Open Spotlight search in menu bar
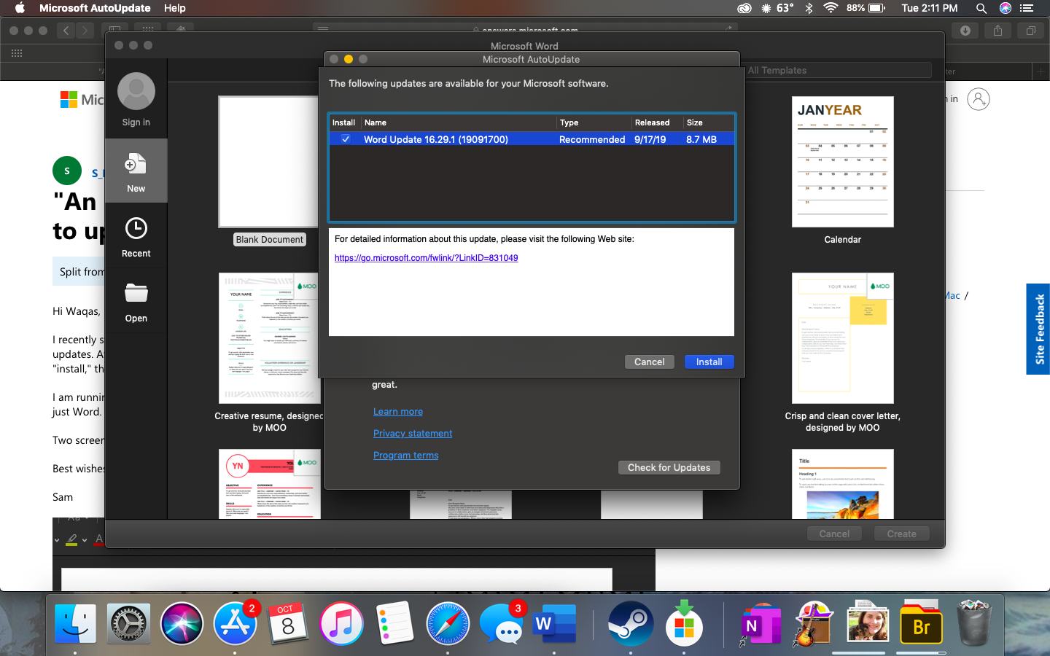The width and height of the screenshot is (1050, 656). [x=981, y=8]
